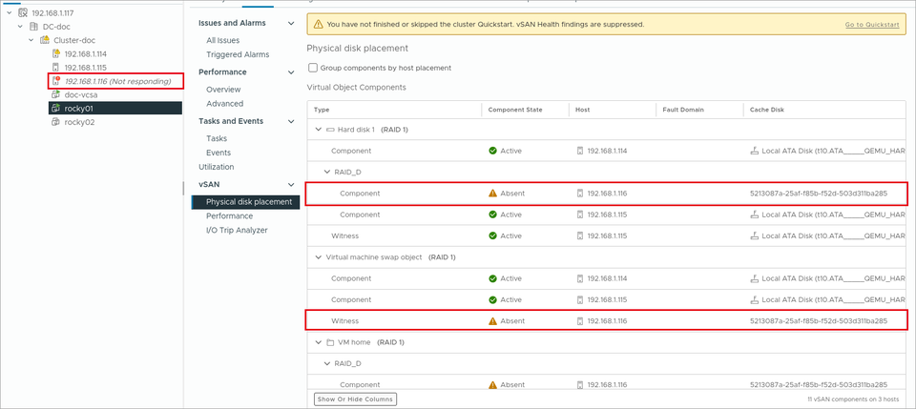
Task: Collapse the Hard disk 1 RAID 1 group
Action: 319,130
